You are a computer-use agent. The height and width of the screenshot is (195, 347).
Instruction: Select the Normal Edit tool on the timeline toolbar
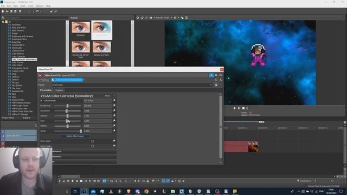104,181
